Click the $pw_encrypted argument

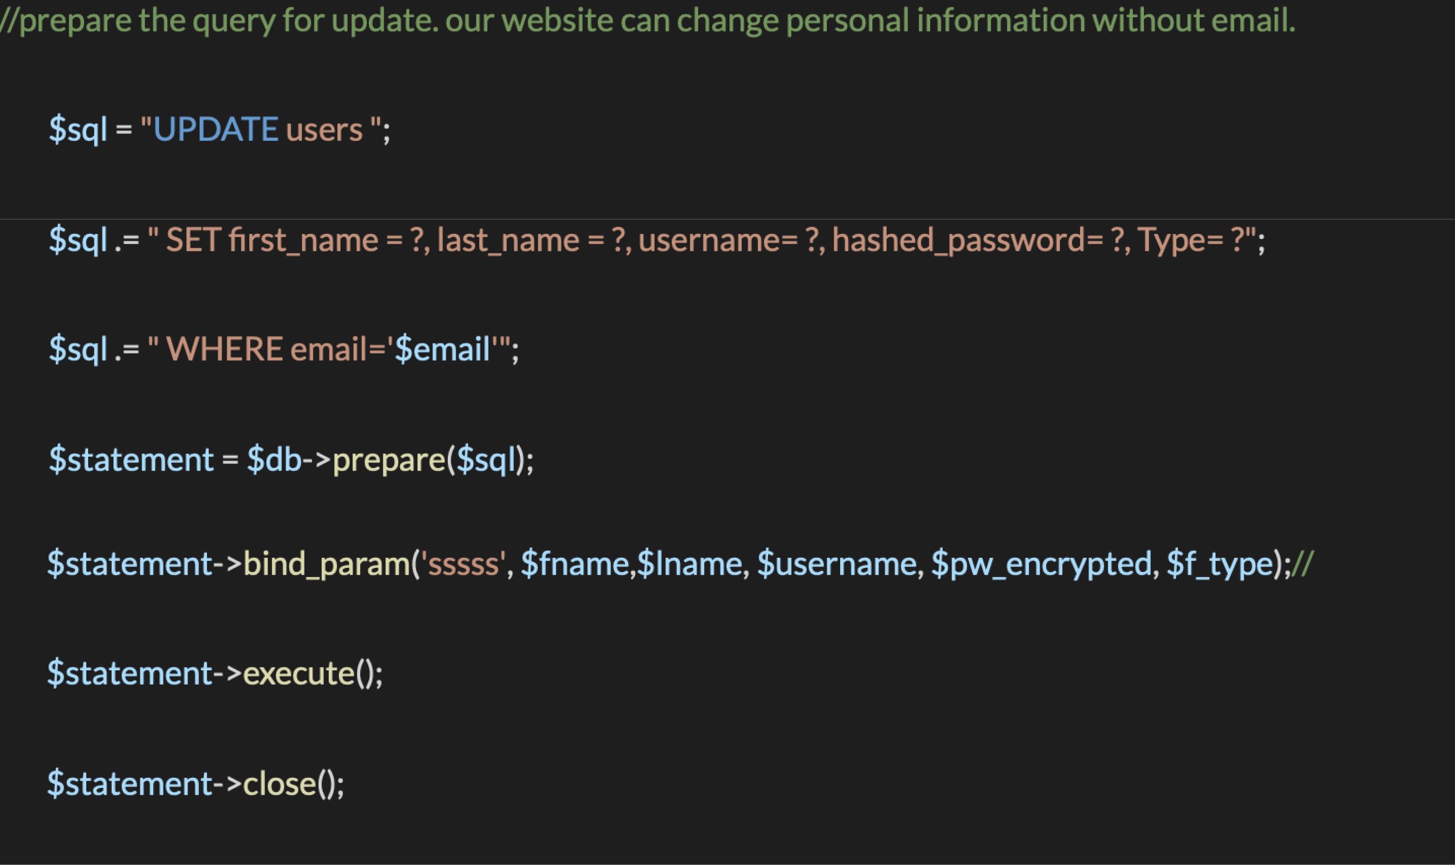pos(1041,564)
